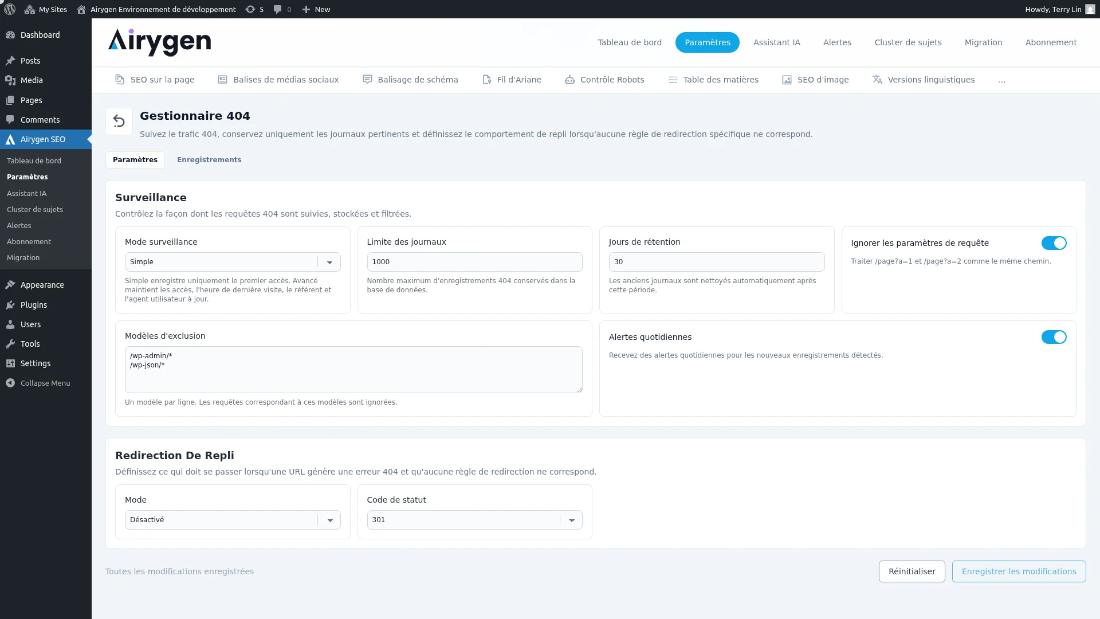Image resolution: width=1100 pixels, height=619 pixels.
Task: Click the Dashboard gauge icon
Action: [10, 35]
